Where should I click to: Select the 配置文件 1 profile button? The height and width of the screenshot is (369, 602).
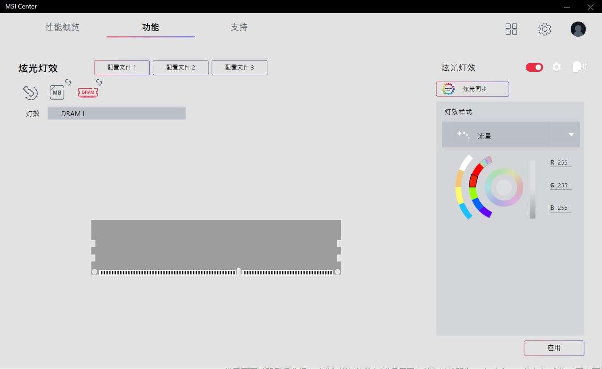121,67
